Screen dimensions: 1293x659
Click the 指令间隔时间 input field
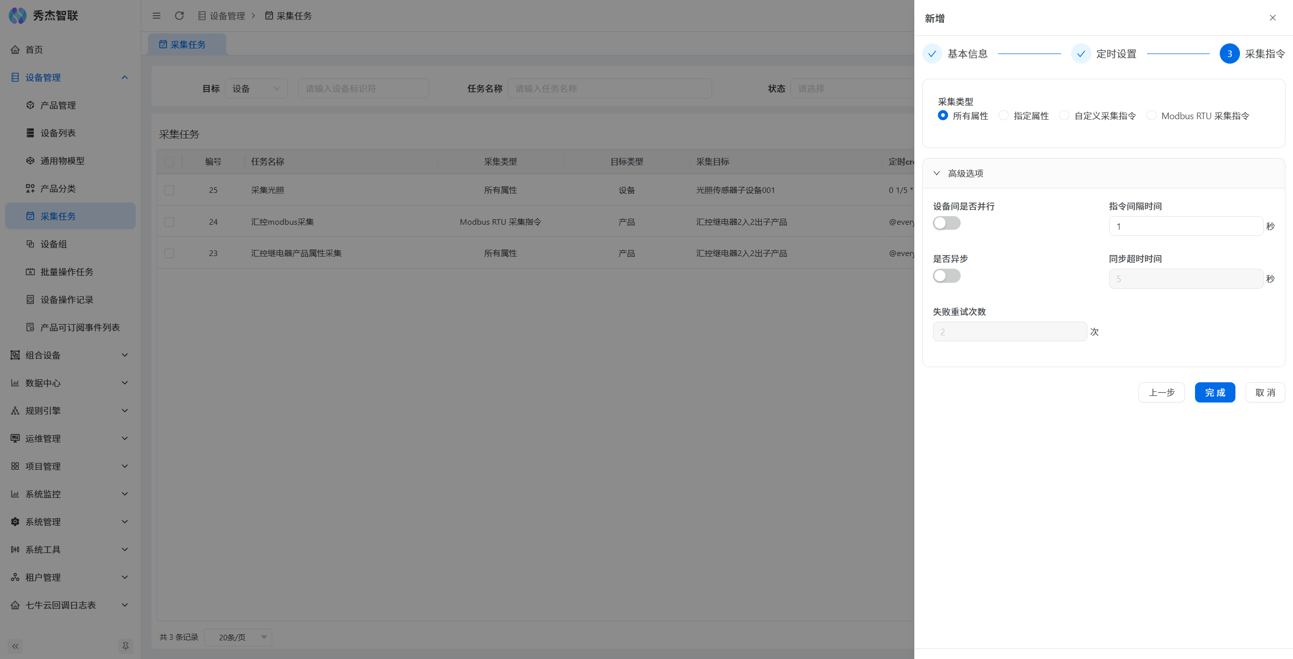1185,226
